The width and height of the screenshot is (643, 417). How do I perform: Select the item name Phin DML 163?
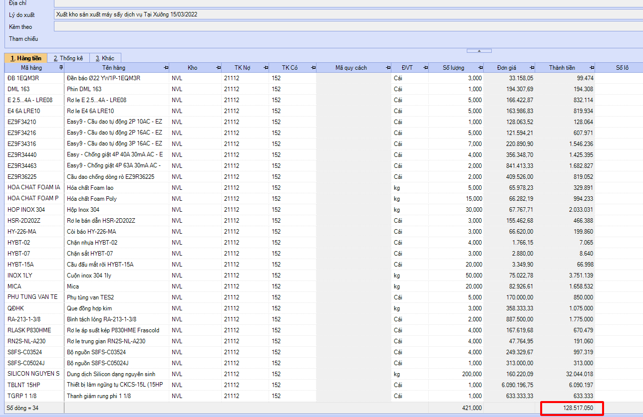[84, 89]
